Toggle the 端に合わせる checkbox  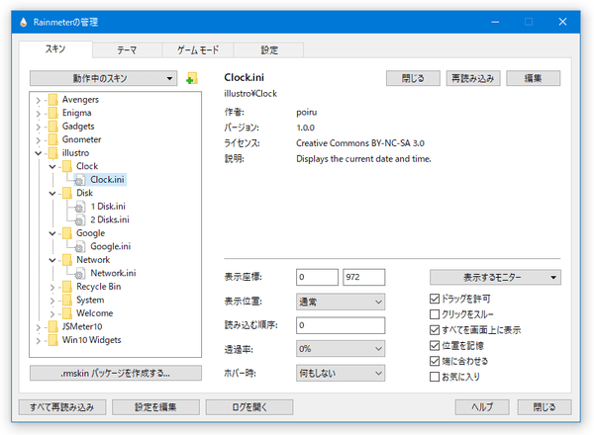(435, 361)
